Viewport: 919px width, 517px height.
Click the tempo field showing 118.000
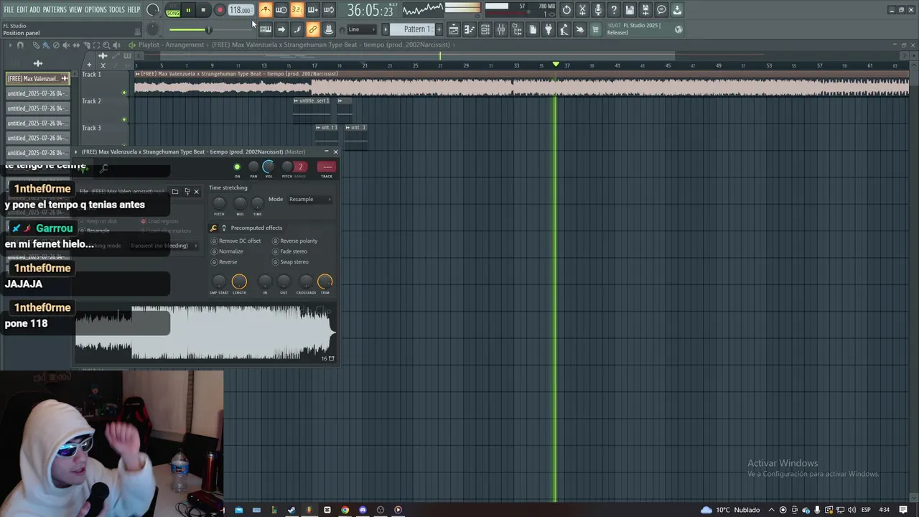(241, 10)
